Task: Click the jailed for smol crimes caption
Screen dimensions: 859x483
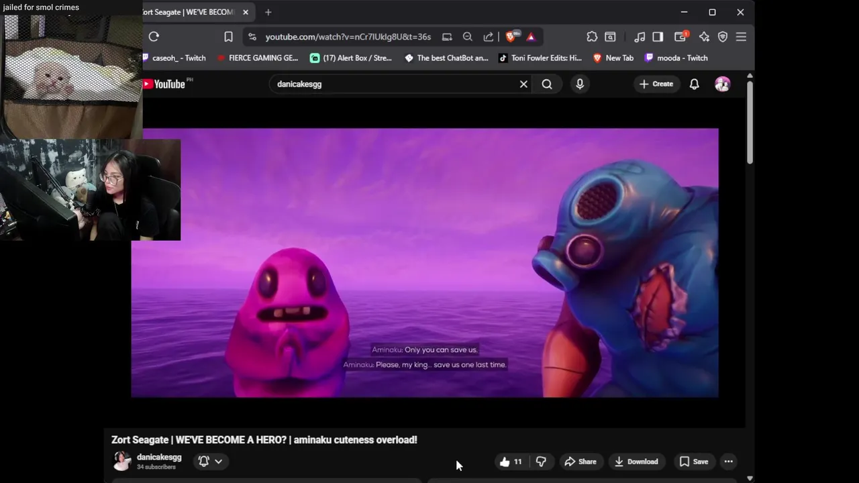Action: [x=41, y=7]
